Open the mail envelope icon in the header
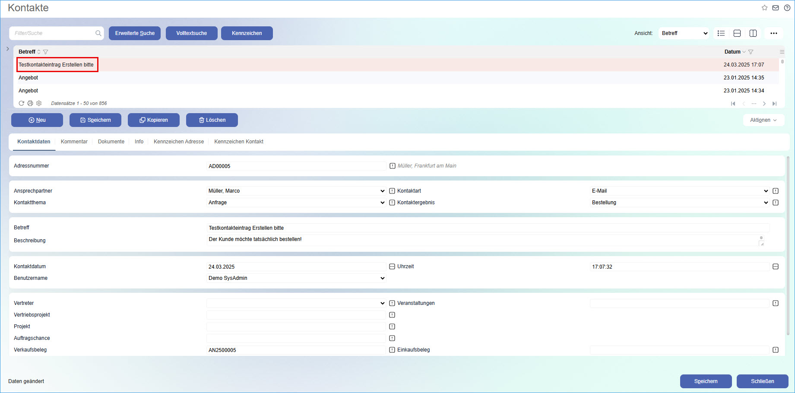Image resolution: width=795 pixels, height=393 pixels. pyautogui.click(x=776, y=8)
